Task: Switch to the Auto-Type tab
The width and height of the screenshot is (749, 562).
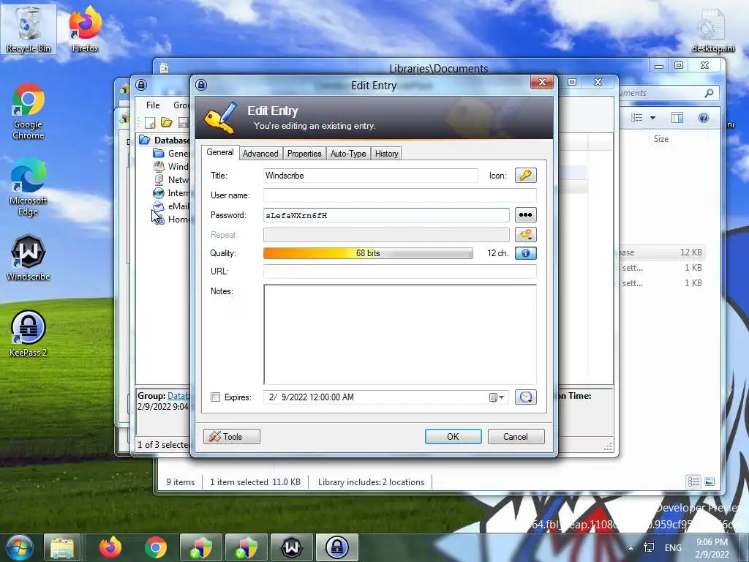Action: pos(348,154)
